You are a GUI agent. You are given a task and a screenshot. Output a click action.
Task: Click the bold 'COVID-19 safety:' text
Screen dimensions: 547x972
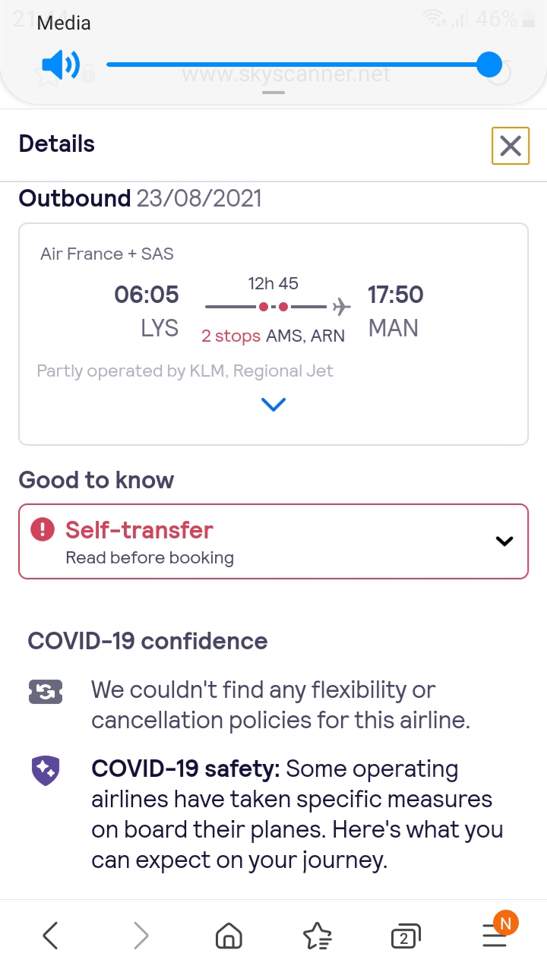pyautogui.click(x=186, y=769)
